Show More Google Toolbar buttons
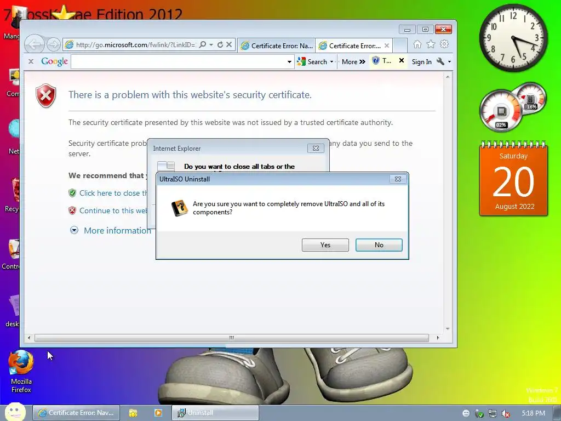561x421 pixels. 353,61
